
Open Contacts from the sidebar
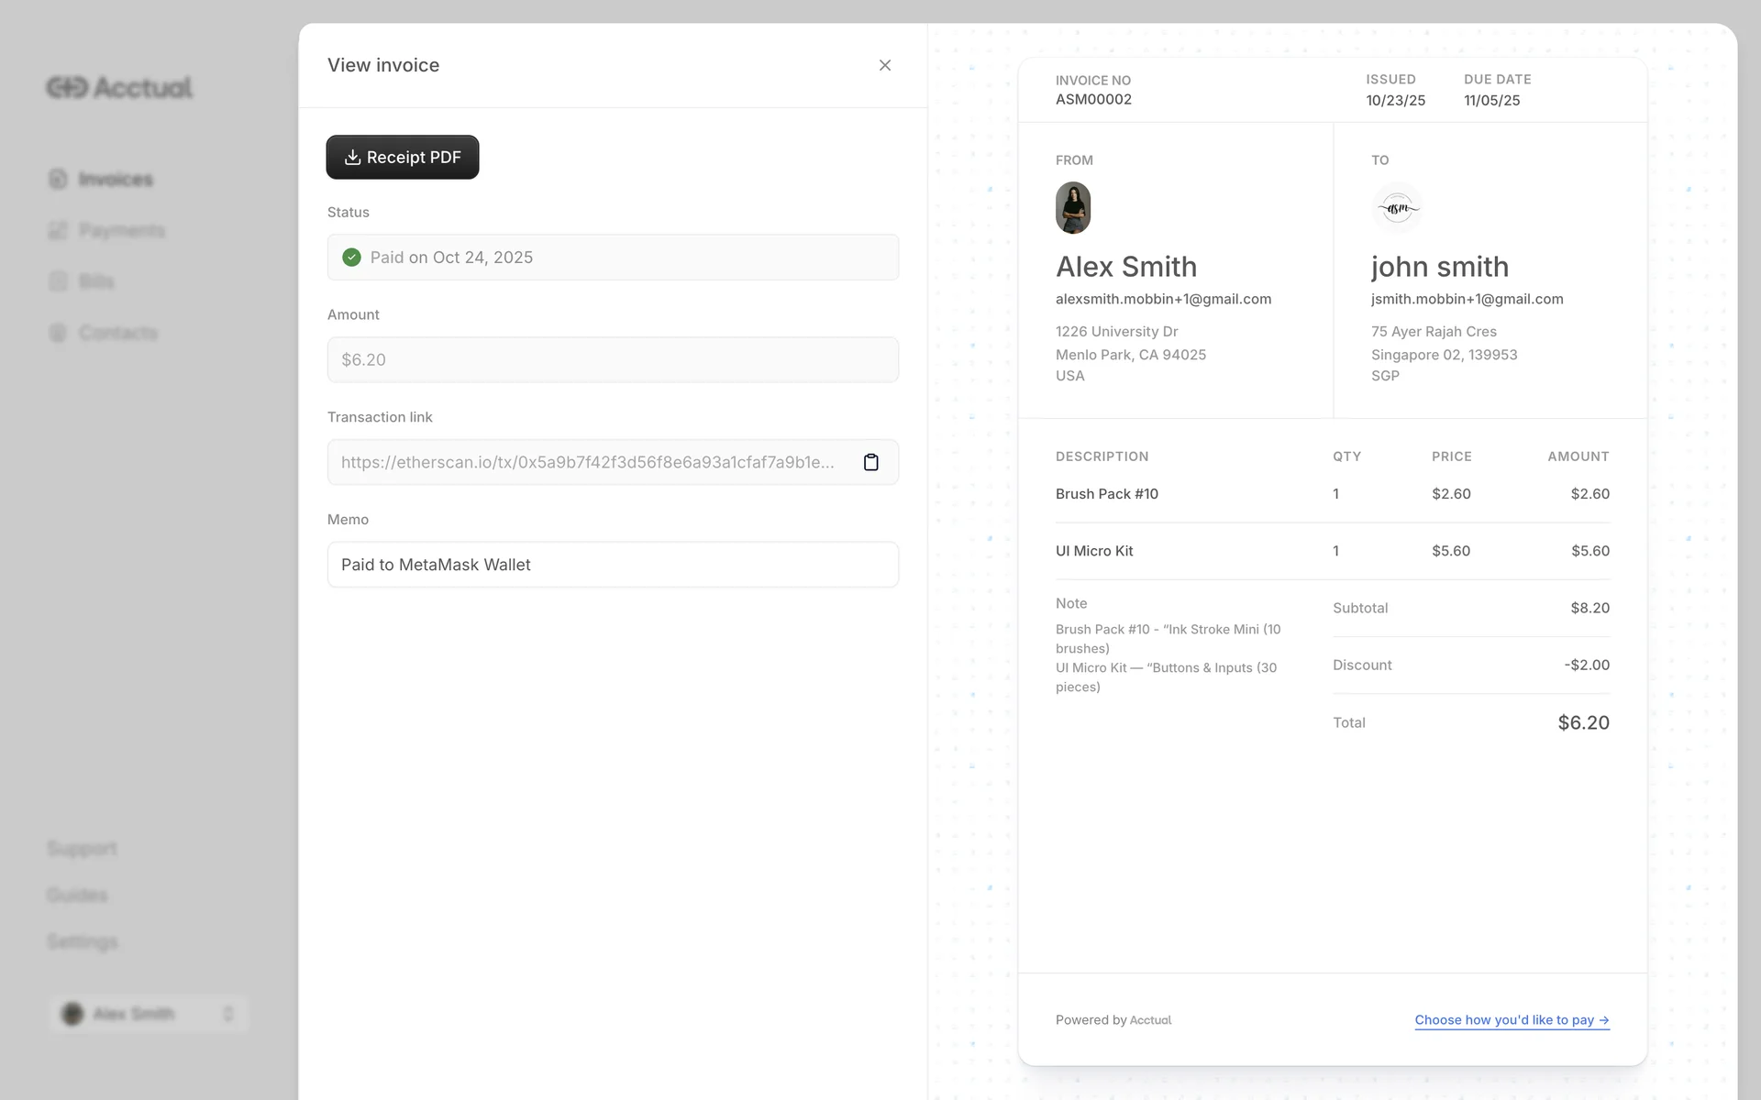click(117, 333)
